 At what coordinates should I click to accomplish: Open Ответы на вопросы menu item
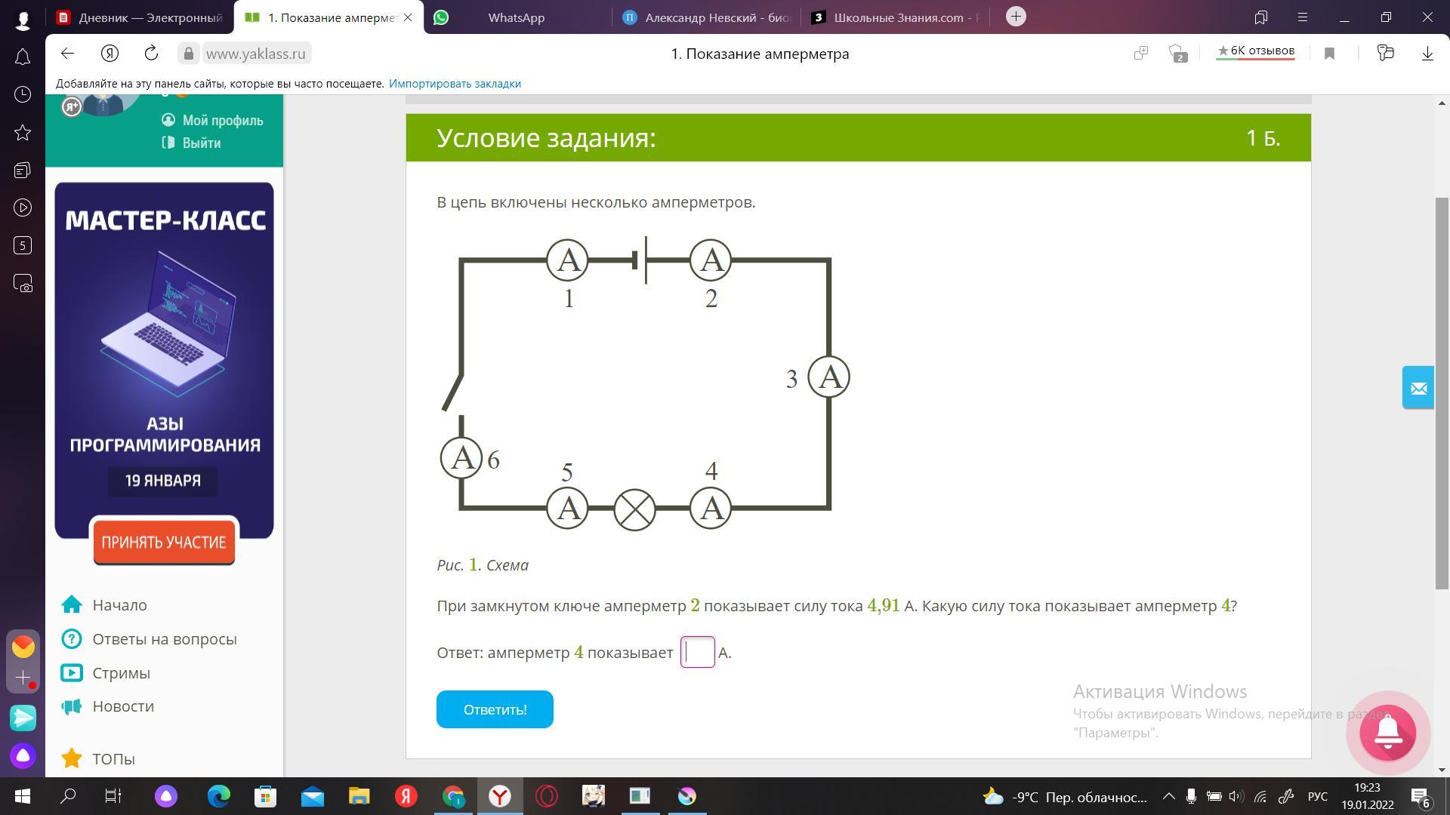pyautogui.click(x=164, y=639)
